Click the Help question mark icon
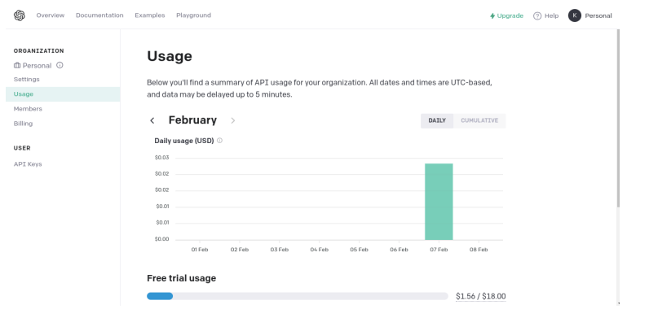 tap(537, 15)
